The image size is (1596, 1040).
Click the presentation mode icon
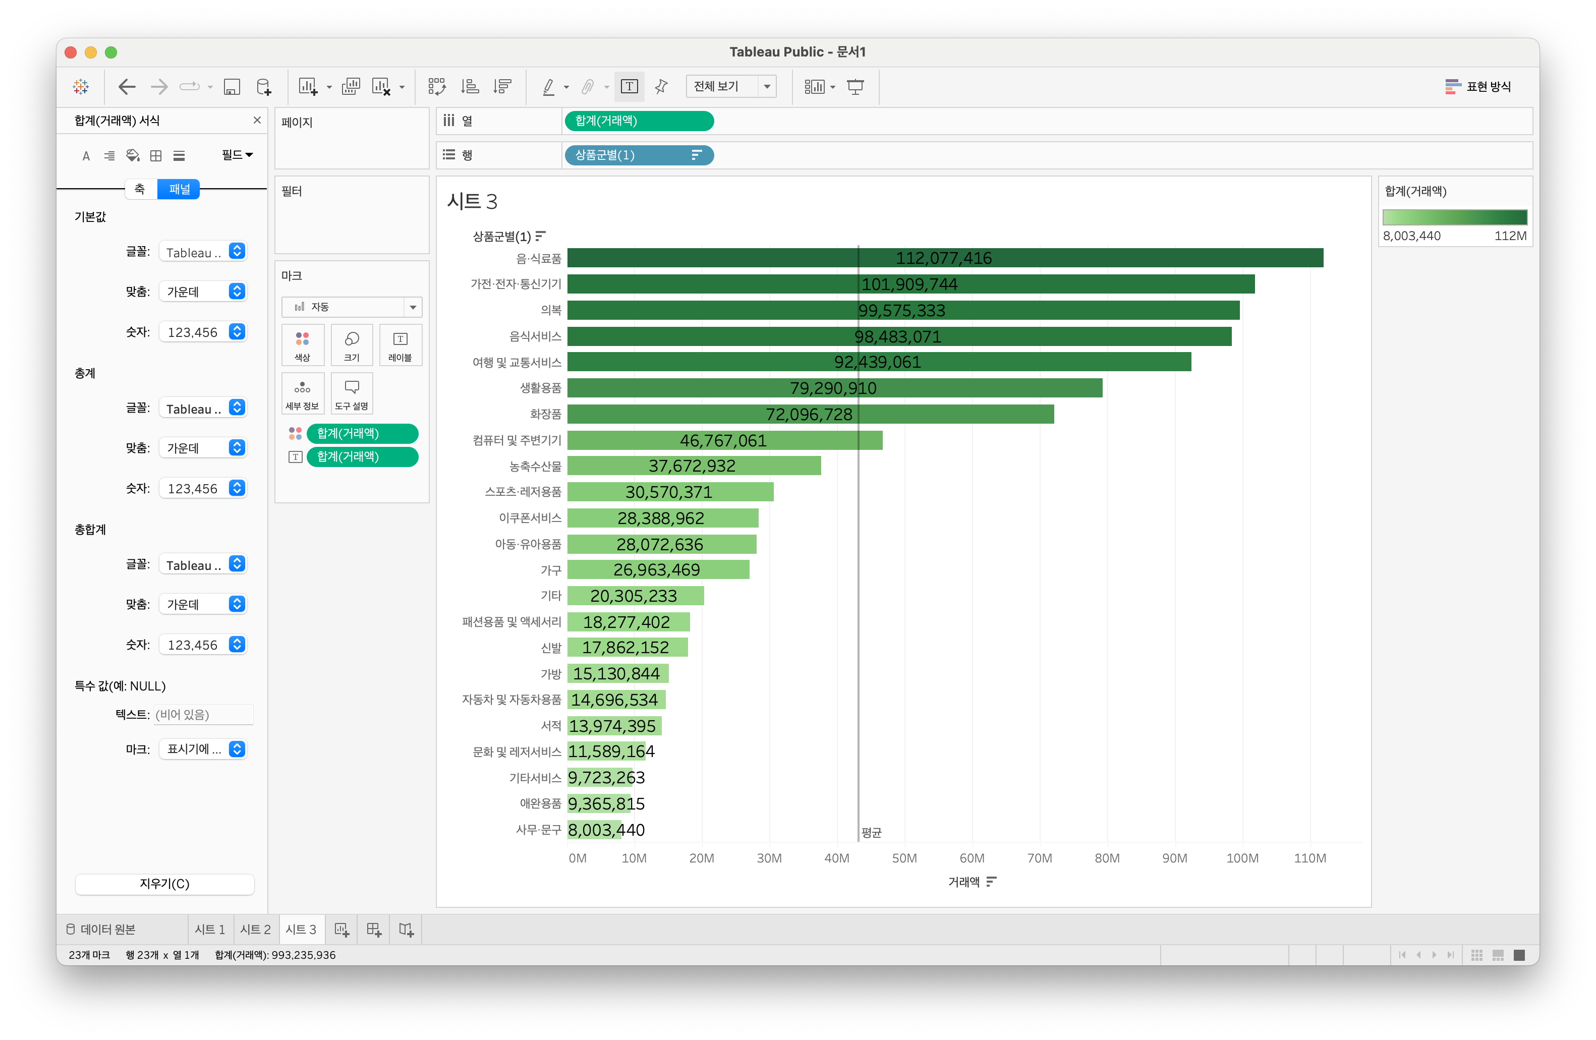[x=855, y=87]
